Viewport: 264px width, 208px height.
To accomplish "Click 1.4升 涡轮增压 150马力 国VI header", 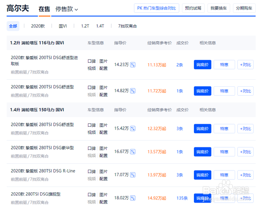I will (37, 110).
